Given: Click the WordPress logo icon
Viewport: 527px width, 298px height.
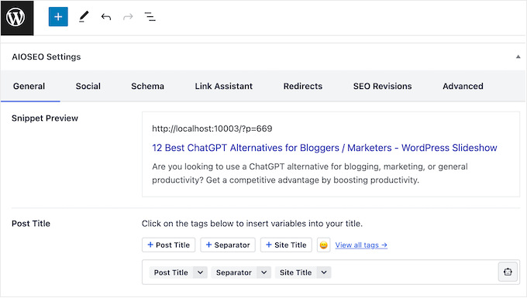Looking at the screenshot, I should point(17,18).
